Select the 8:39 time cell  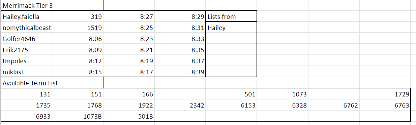point(180,72)
